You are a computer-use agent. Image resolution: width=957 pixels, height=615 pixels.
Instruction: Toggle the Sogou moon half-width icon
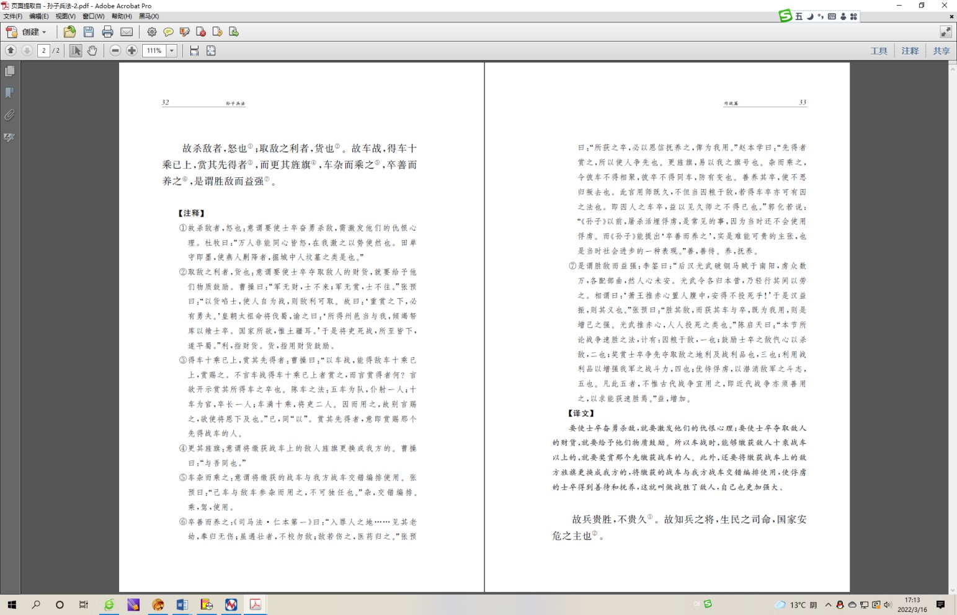tap(810, 17)
